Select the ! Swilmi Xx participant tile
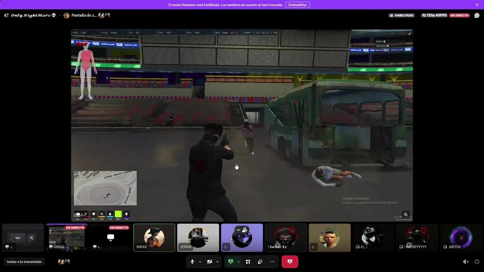Screen dimensions: 484x272 (286, 238)
